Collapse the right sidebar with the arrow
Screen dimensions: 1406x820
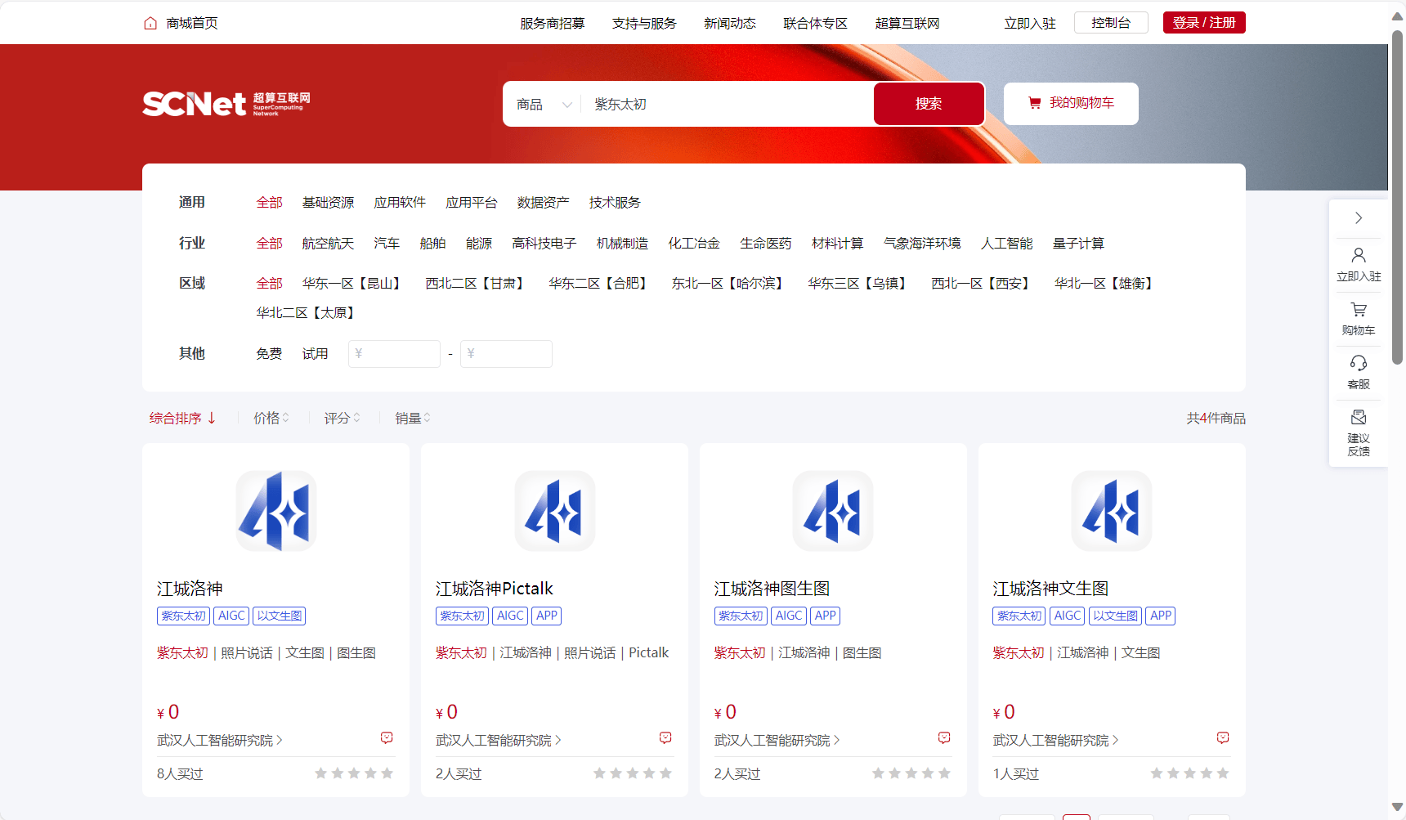pyautogui.click(x=1359, y=218)
